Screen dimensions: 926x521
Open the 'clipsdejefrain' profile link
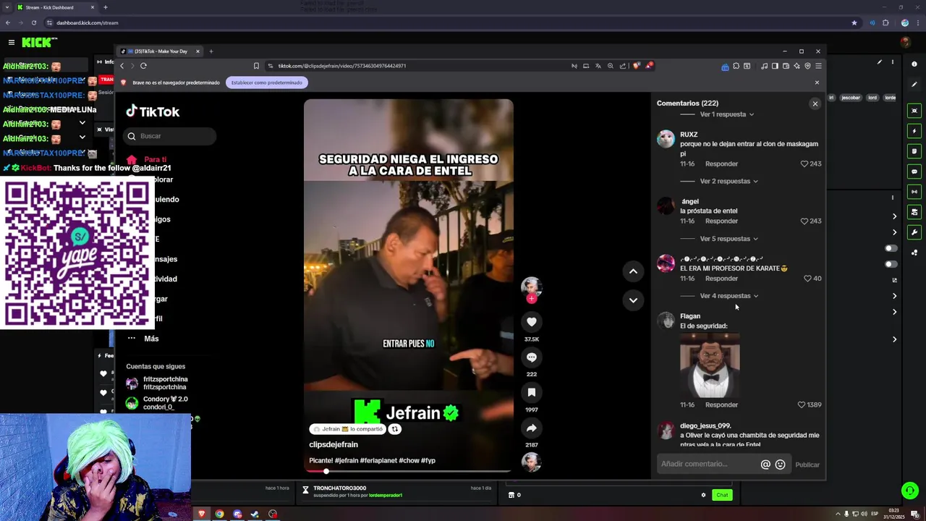point(334,444)
